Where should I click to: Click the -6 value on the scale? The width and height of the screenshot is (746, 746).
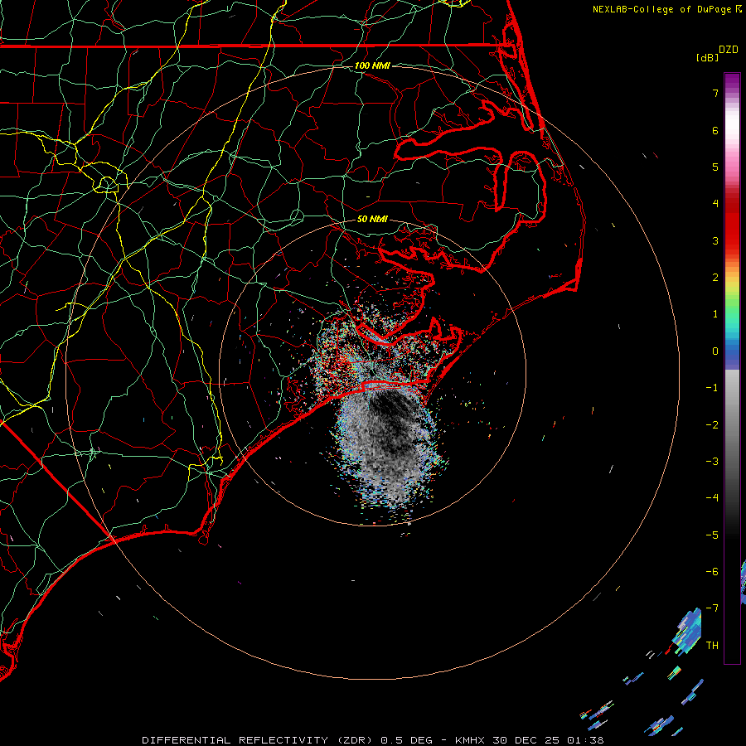click(x=712, y=572)
